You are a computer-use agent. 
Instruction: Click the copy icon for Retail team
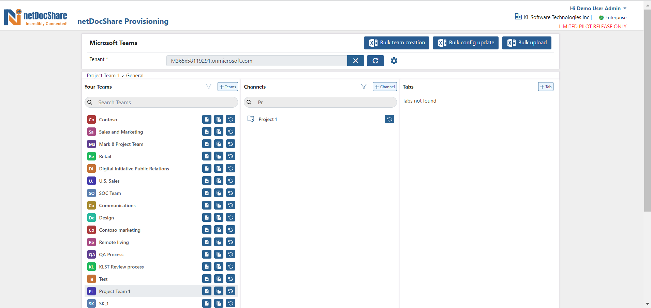(x=219, y=156)
